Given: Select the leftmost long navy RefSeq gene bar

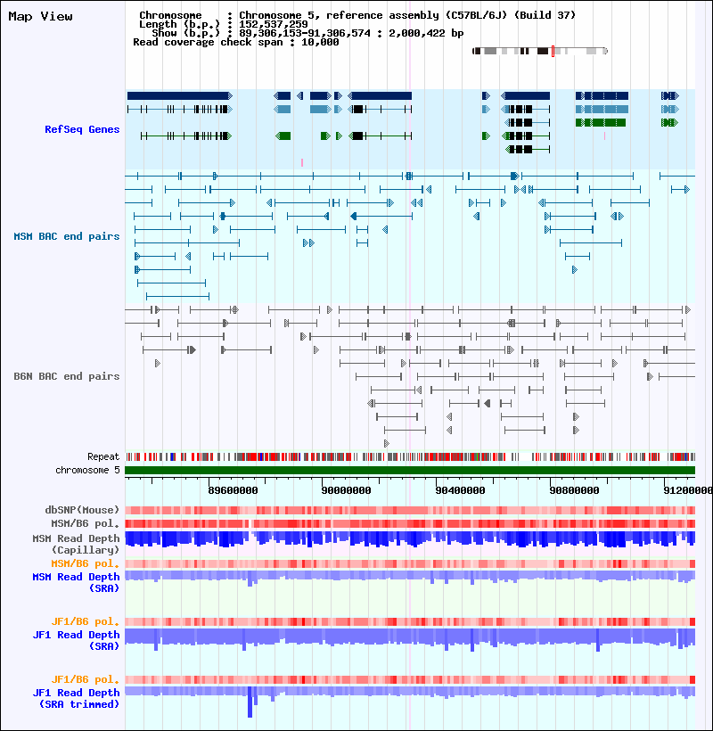Looking at the screenshot, I should point(179,95).
